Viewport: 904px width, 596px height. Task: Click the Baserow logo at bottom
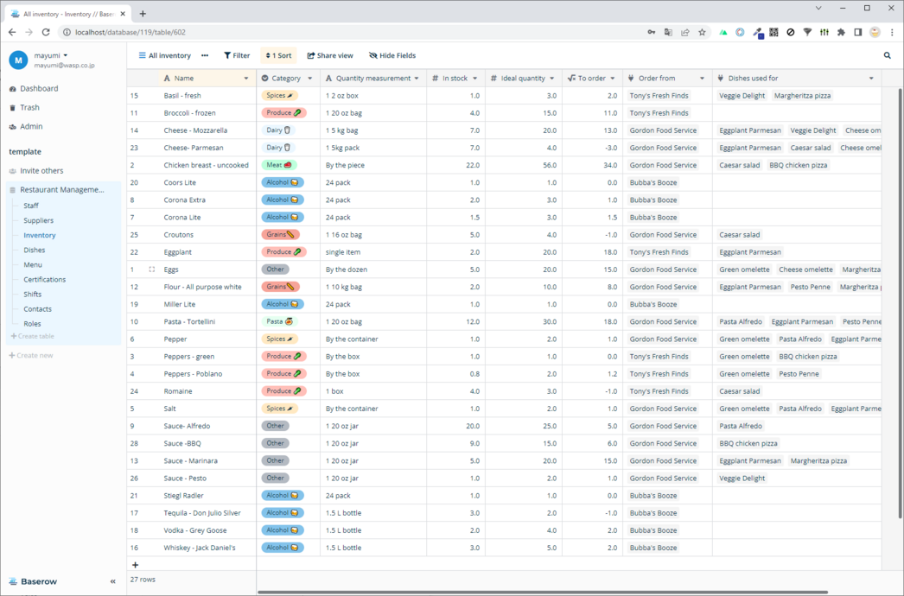click(x=34, y=581)
